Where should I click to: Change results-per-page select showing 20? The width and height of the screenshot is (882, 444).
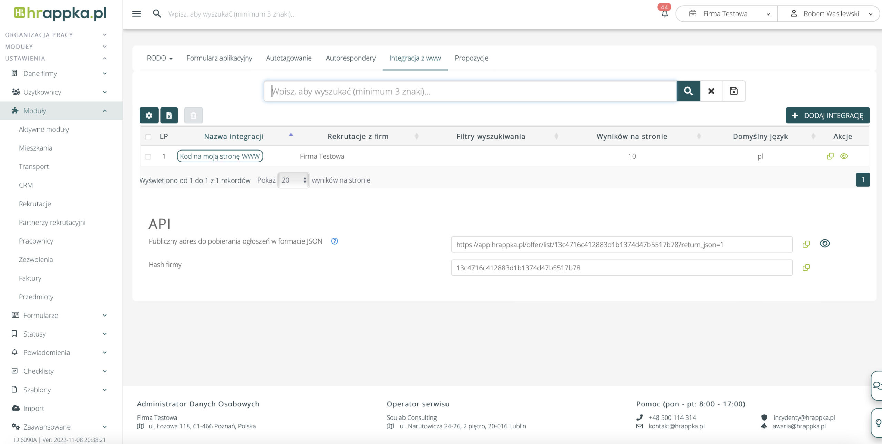294,180
